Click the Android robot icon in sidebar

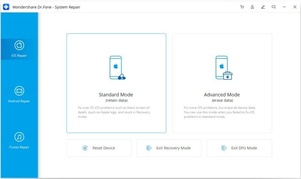point(19,91)
